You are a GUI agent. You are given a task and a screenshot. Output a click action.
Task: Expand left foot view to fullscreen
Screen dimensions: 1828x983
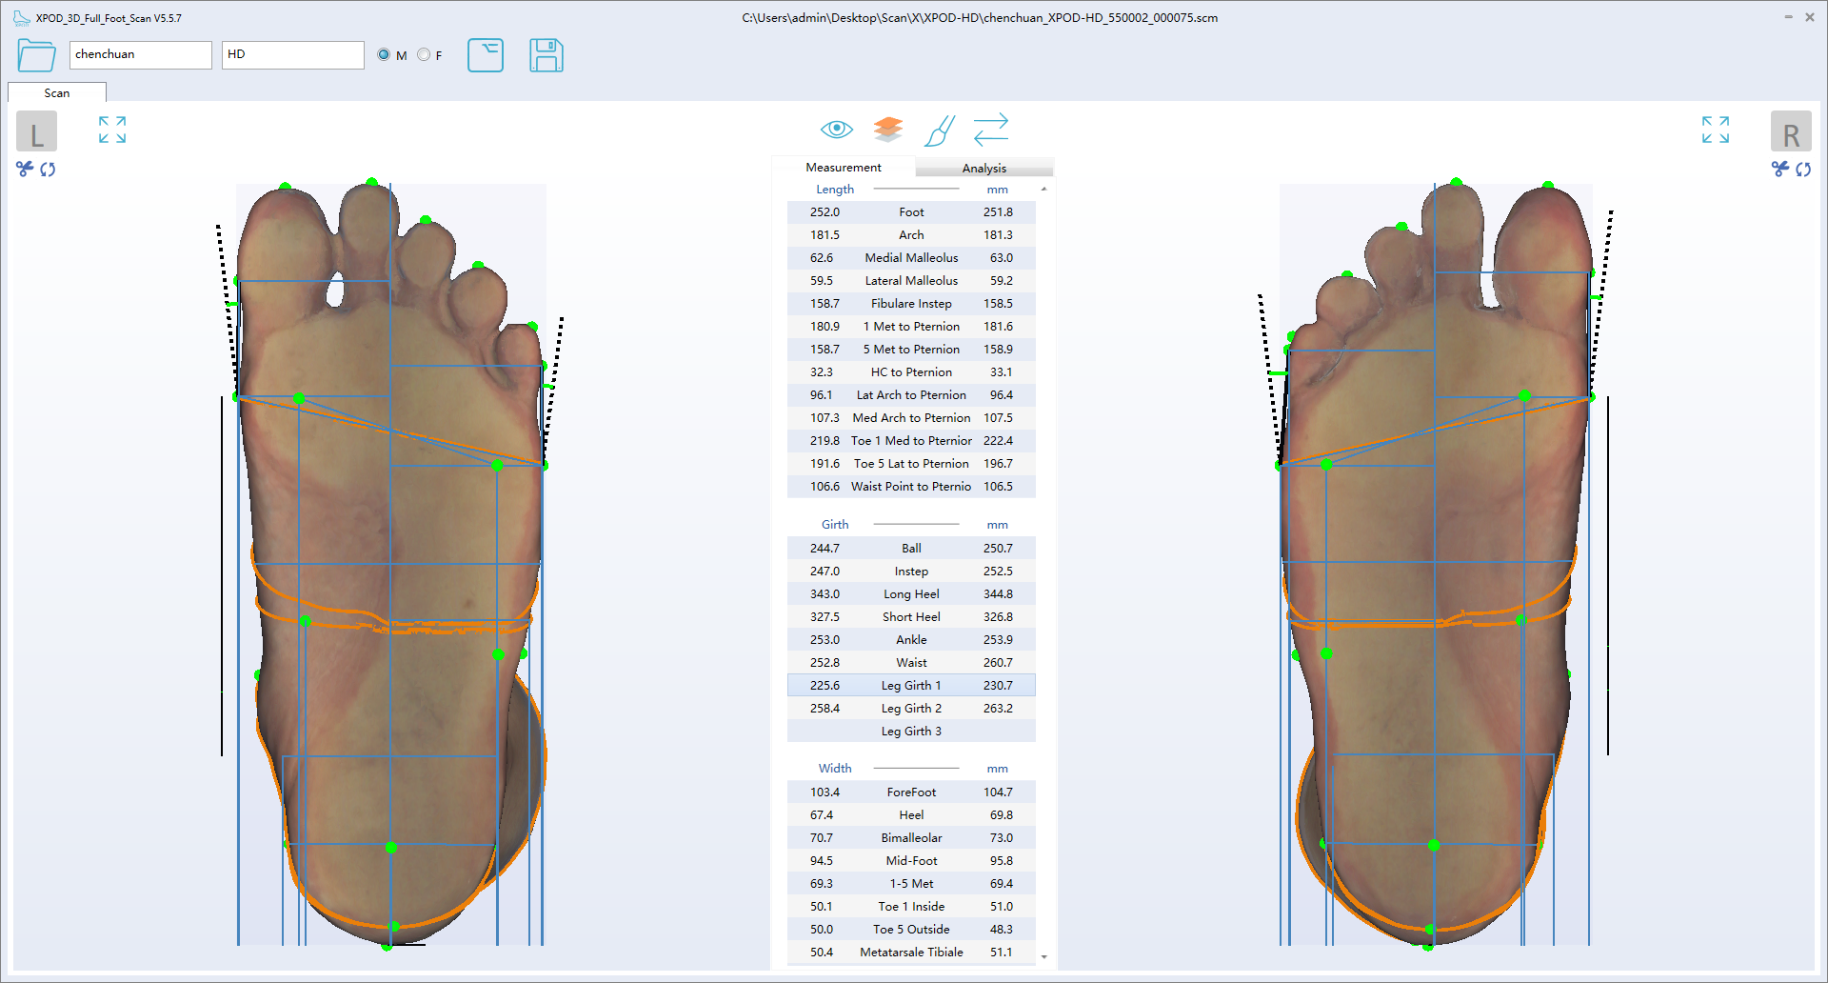[x=112, y=130]
